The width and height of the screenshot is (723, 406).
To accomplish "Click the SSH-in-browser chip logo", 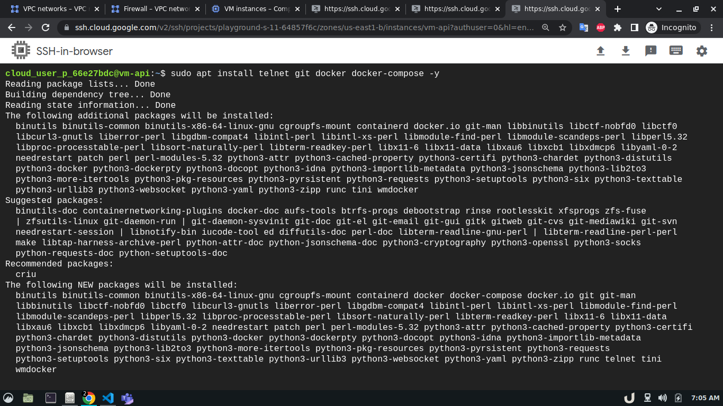I will coord(21,51).
